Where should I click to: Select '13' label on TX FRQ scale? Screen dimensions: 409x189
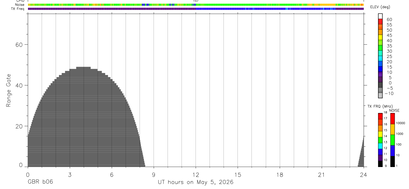(385, 142)
